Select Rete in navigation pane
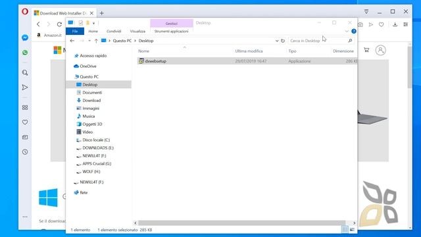 click(x=84, y=193)
